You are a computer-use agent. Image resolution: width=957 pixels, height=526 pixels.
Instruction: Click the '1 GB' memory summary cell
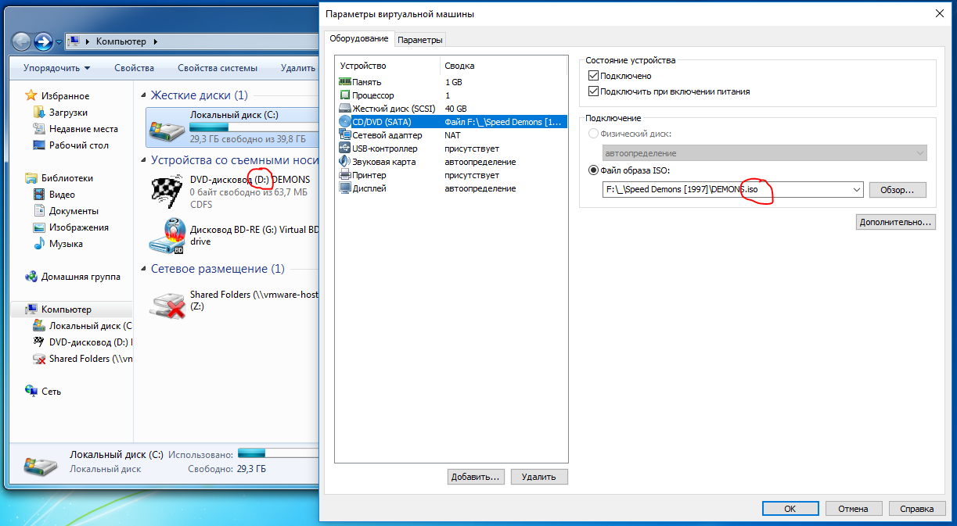pos(454,82)
